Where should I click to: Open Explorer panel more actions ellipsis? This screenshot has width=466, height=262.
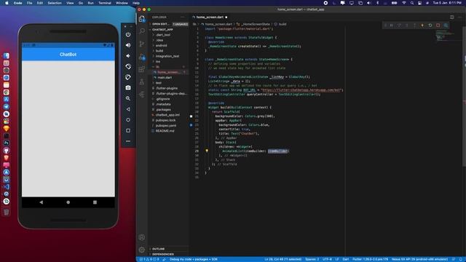click(x=182, y=17)
